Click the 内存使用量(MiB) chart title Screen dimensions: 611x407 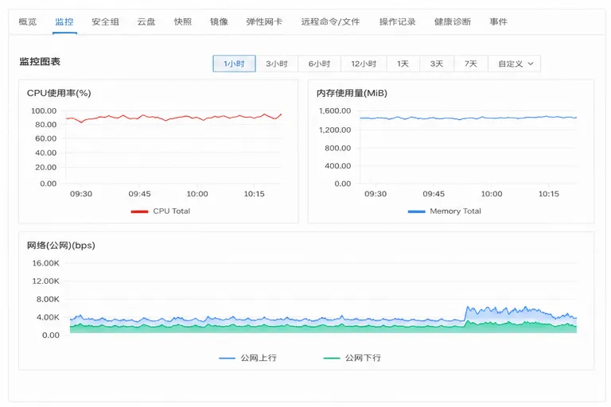point(352,93)
